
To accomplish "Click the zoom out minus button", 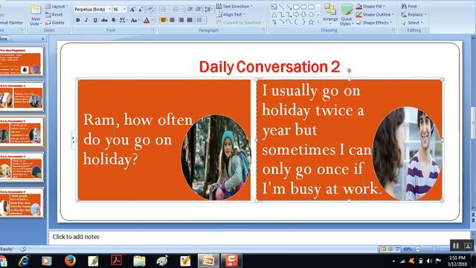I will [418, 249].
